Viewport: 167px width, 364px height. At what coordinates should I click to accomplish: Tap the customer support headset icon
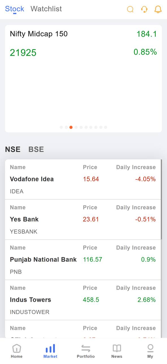point(144,9)
